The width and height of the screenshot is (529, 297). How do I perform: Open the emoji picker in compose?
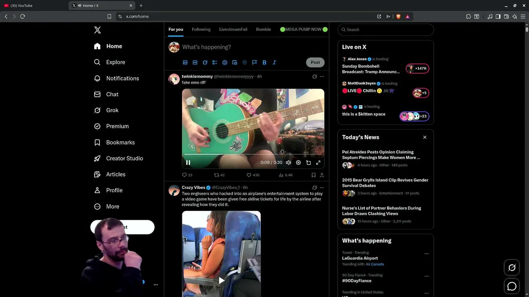[x=225, y=63]
